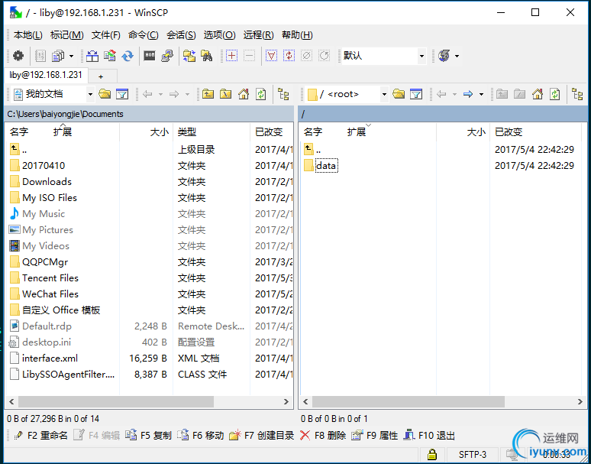The width and height of the screenshot is (591, 464).
Task: Select the remote data folder
Action: pos(325,166)
